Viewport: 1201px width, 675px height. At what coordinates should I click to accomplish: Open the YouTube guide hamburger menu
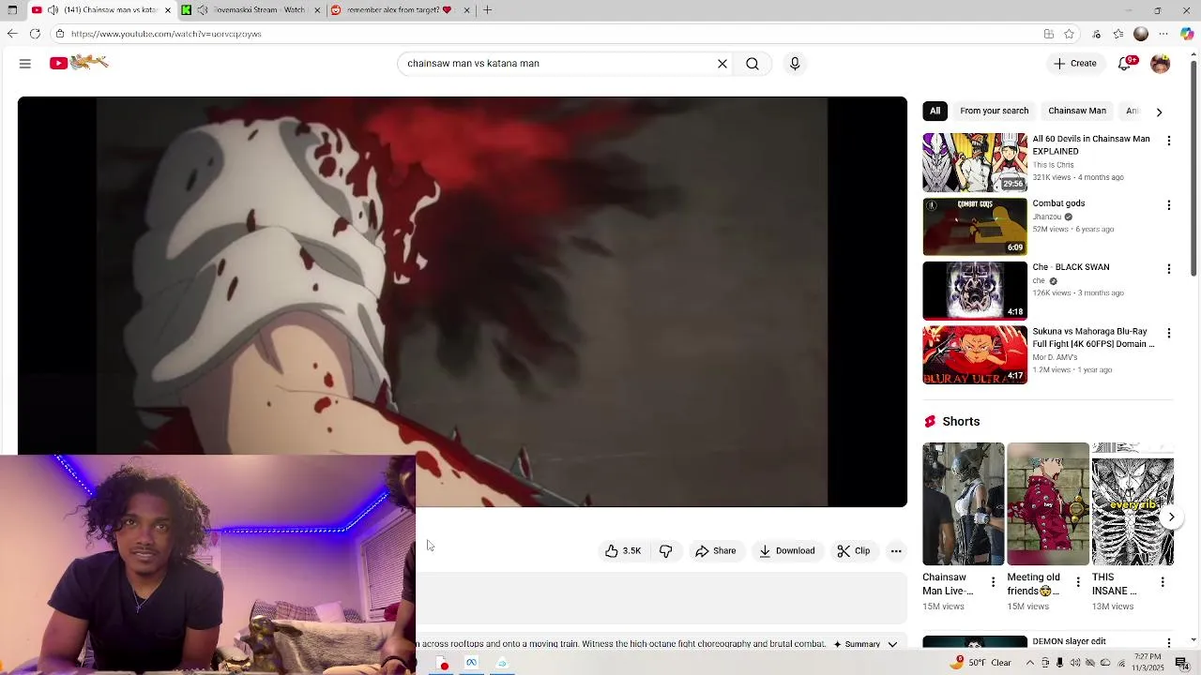tap(25, 64)
